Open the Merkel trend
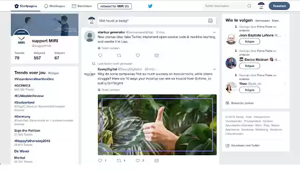This screenshot has height=187, width=300. pyautogui.click(x=20, y=158)
